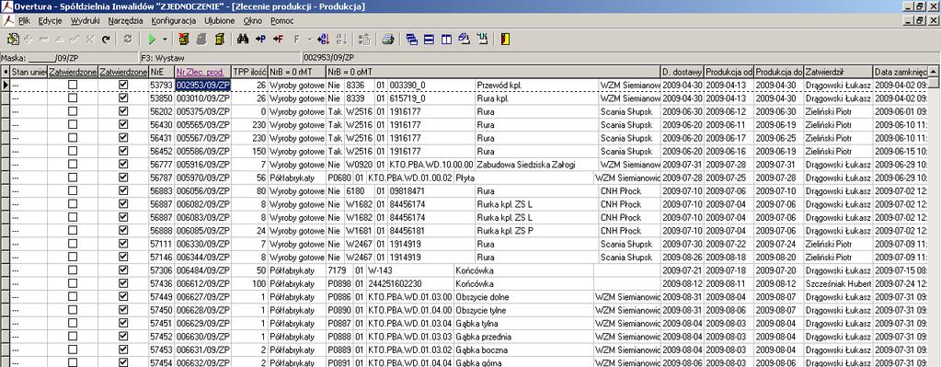Click the windows-with-pencil toolbar icon
Screen dimensions: 941x367
pyautogui.click(x=464, y=40)
